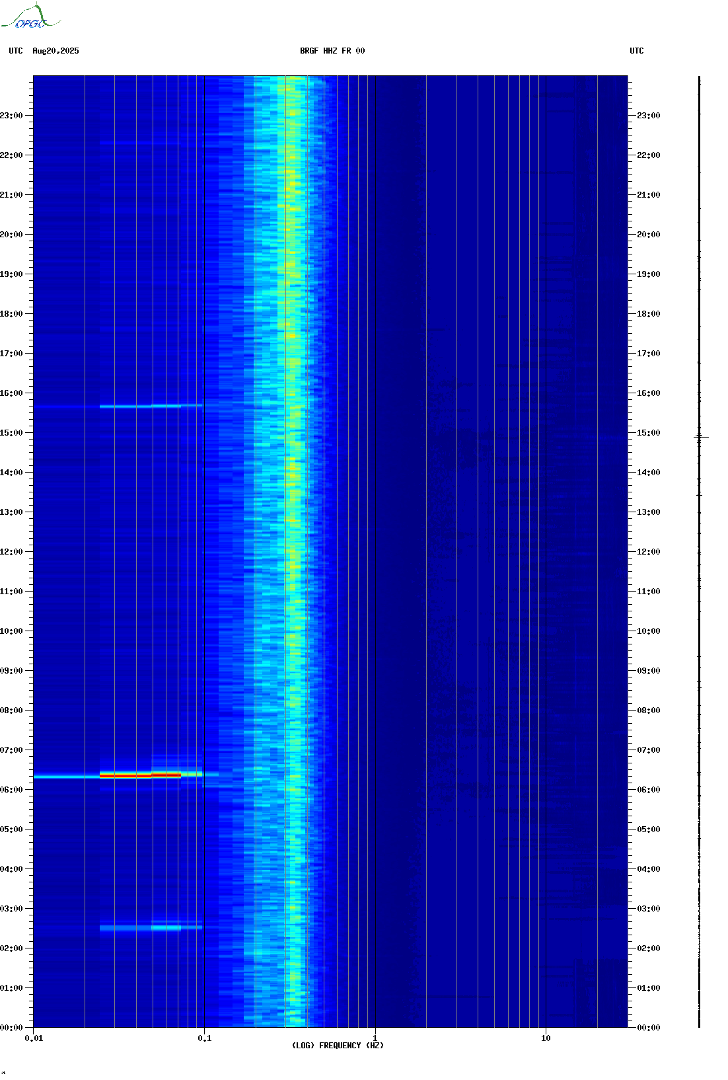728x1080 pixels.
Task: Click the right-axis 15:00 time label
Action: click(x=649, y=433)
